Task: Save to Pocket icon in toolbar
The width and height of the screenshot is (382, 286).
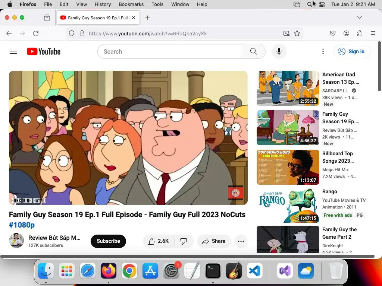Action: [x=332, y=33]
